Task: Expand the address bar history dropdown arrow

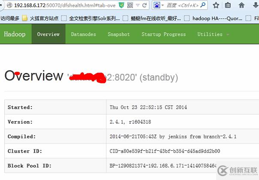Action: (x=138, y=6)
